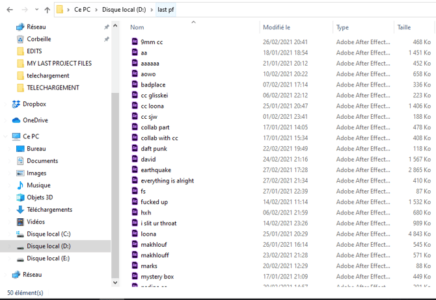Select the 'aaaaaa' project file
The image size is (436, 300).
pyautogui.click(x=150, y=64)
